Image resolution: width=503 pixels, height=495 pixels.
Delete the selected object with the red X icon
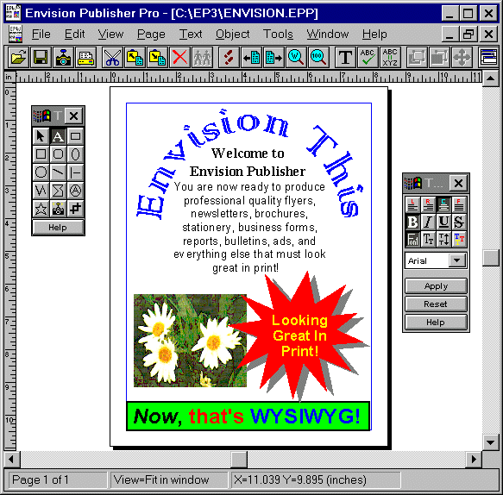pos(179,58)
